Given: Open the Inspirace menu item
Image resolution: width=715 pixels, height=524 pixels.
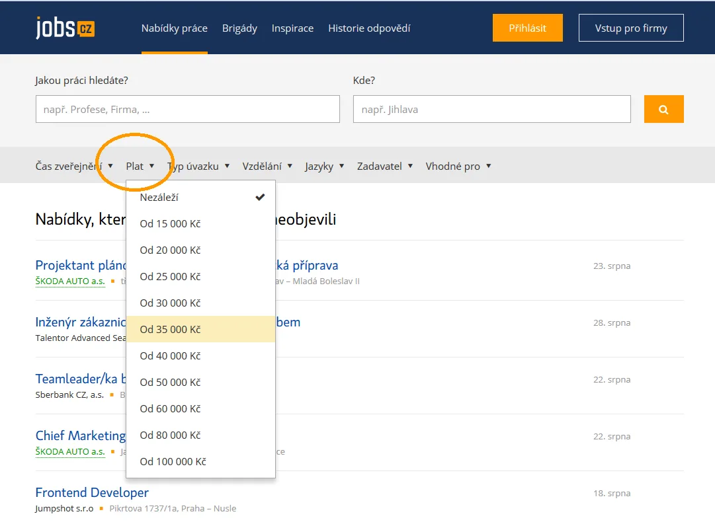Looking at the screenshot, I should [292, 28].
